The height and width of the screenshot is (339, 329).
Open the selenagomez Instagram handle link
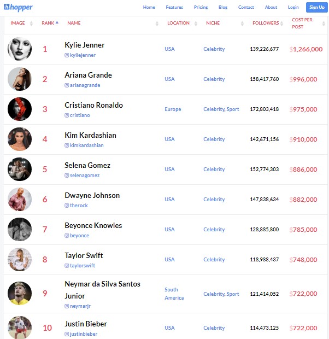point(85,176)
